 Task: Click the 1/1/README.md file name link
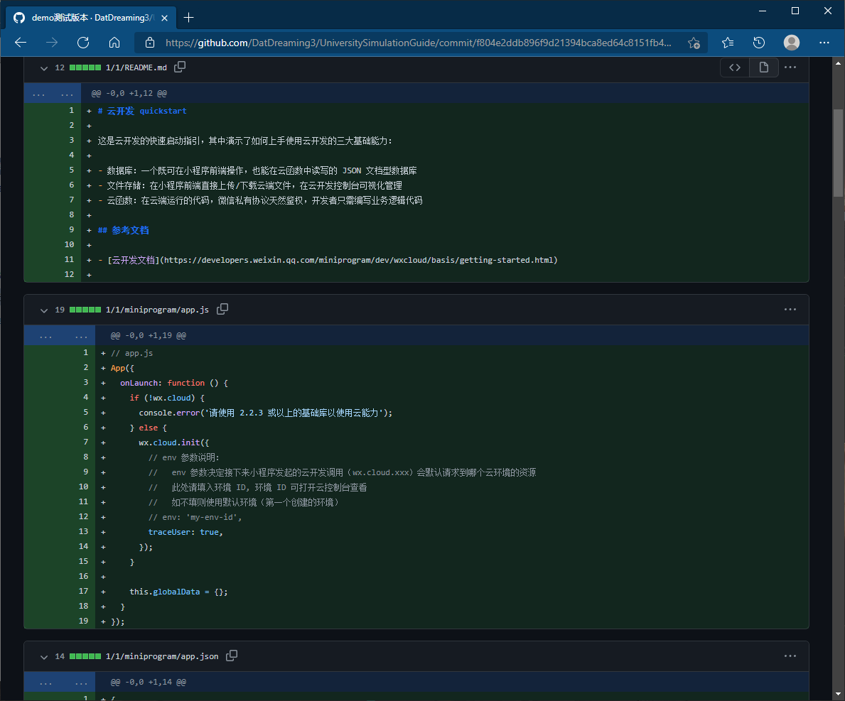136,67
